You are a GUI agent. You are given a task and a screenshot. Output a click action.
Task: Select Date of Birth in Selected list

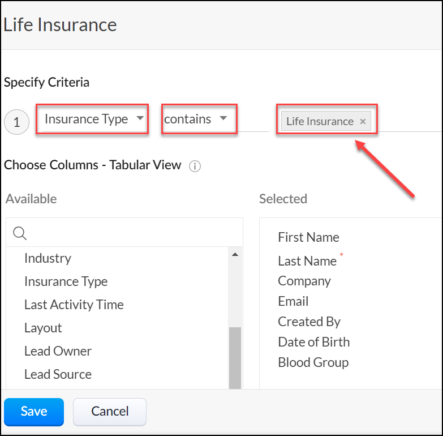313,342
